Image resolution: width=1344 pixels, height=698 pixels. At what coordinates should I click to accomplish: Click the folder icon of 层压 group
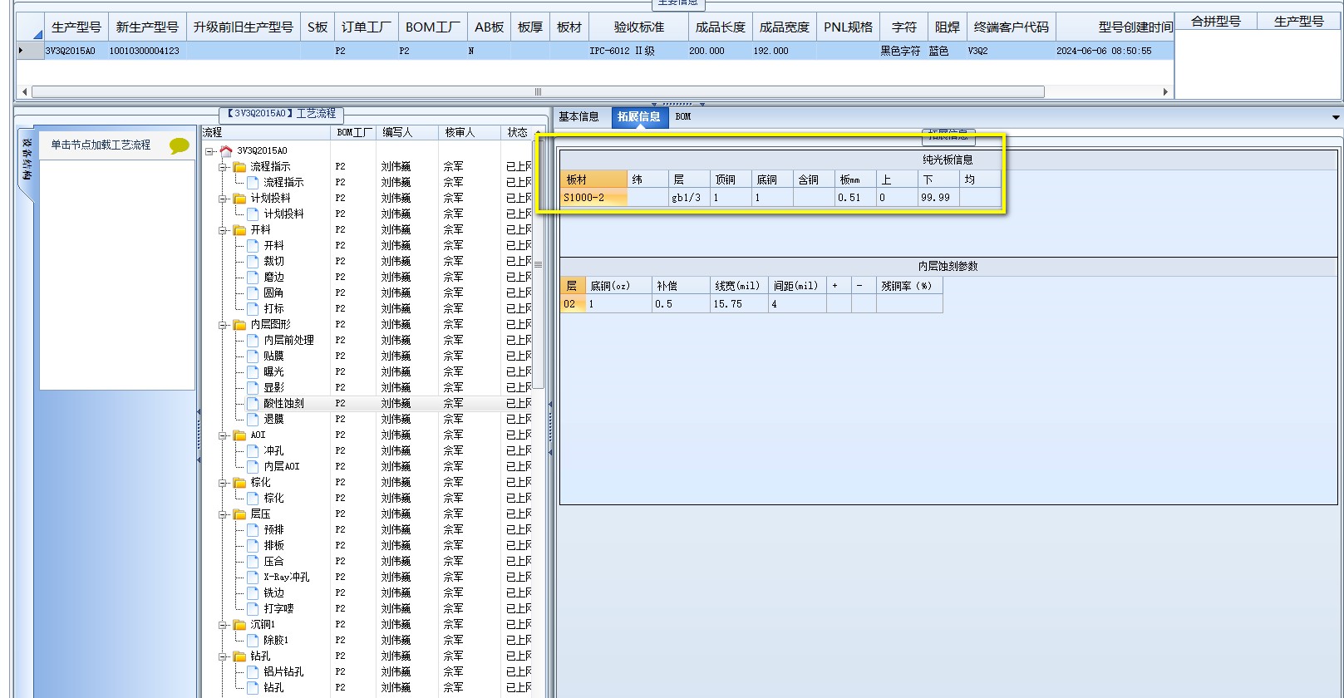[x=240, y=514]
